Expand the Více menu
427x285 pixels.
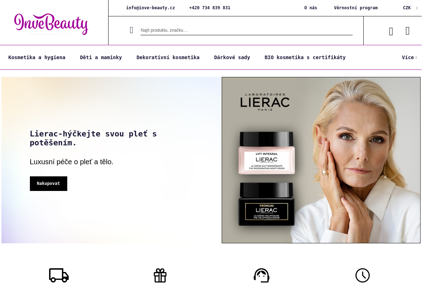click(x=409, y=57)
